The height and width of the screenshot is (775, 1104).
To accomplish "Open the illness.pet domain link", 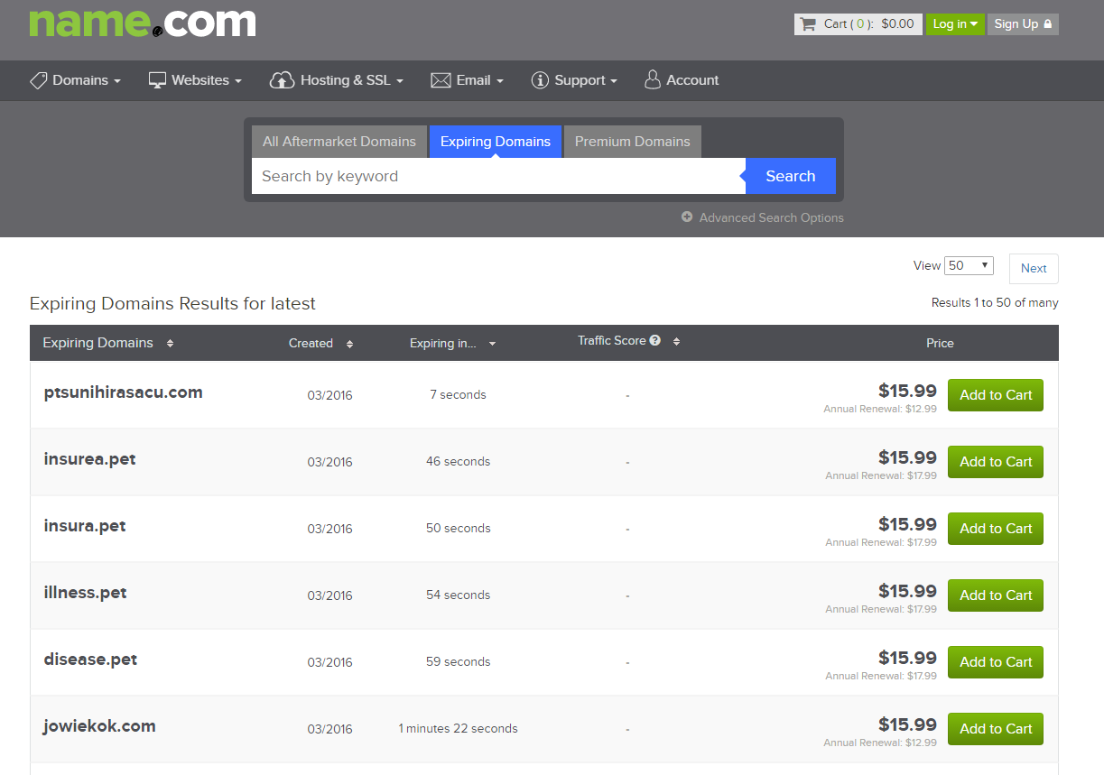I will point(85,593).
